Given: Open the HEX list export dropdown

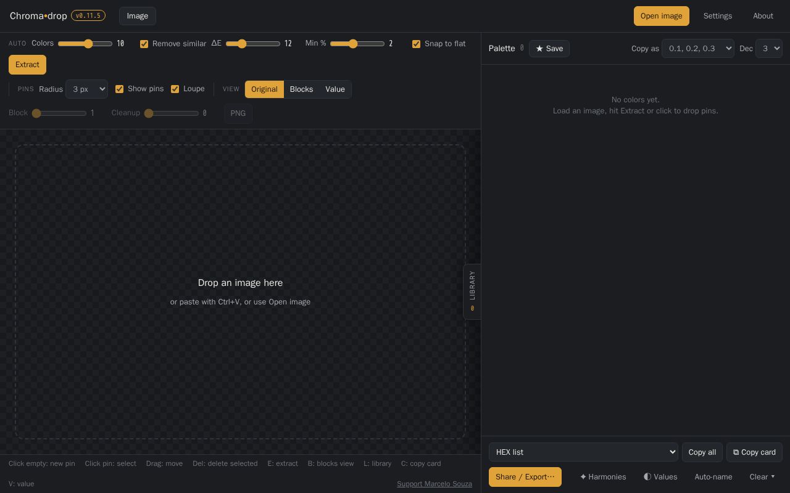Looking at the screenshot, I should (583, 452).
